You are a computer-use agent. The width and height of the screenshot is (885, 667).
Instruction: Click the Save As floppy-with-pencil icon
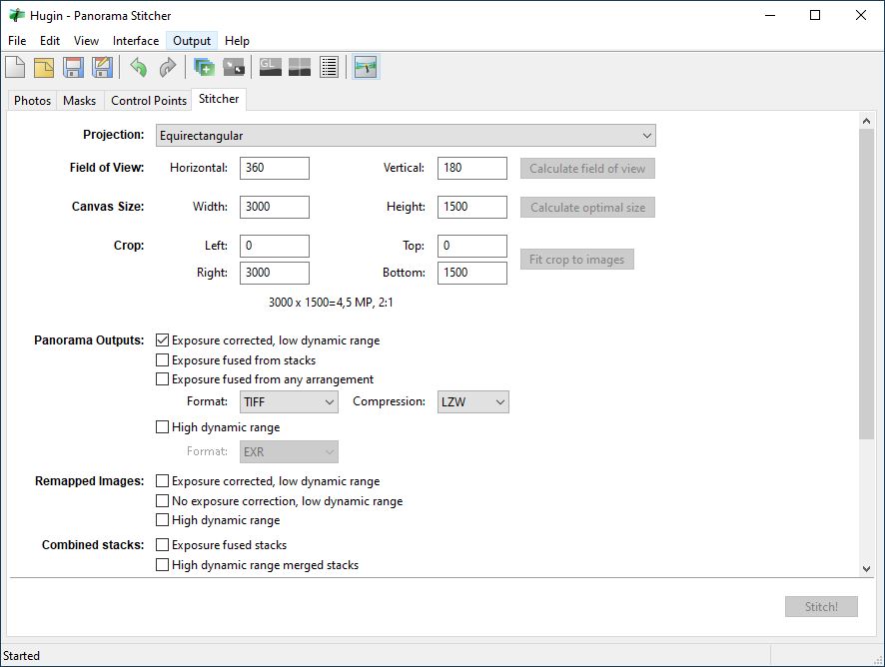[102, 67]
